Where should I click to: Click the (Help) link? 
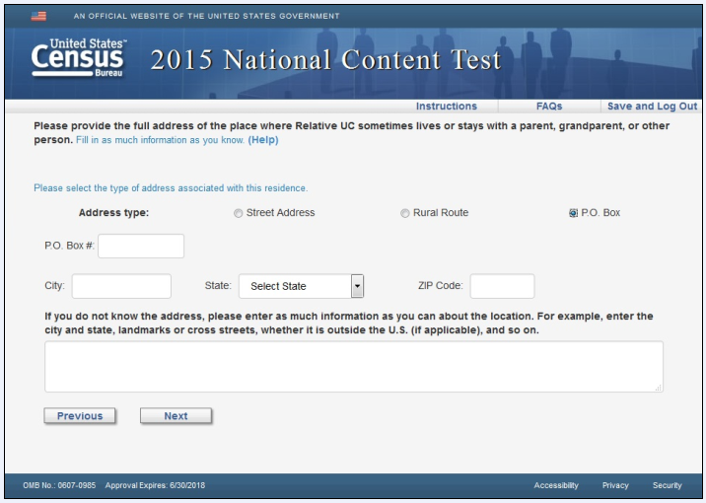click(x=263, y=140)
